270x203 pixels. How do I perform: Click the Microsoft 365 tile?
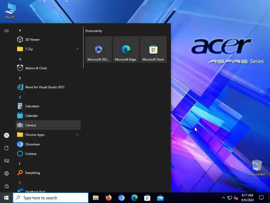coord(99,49)
